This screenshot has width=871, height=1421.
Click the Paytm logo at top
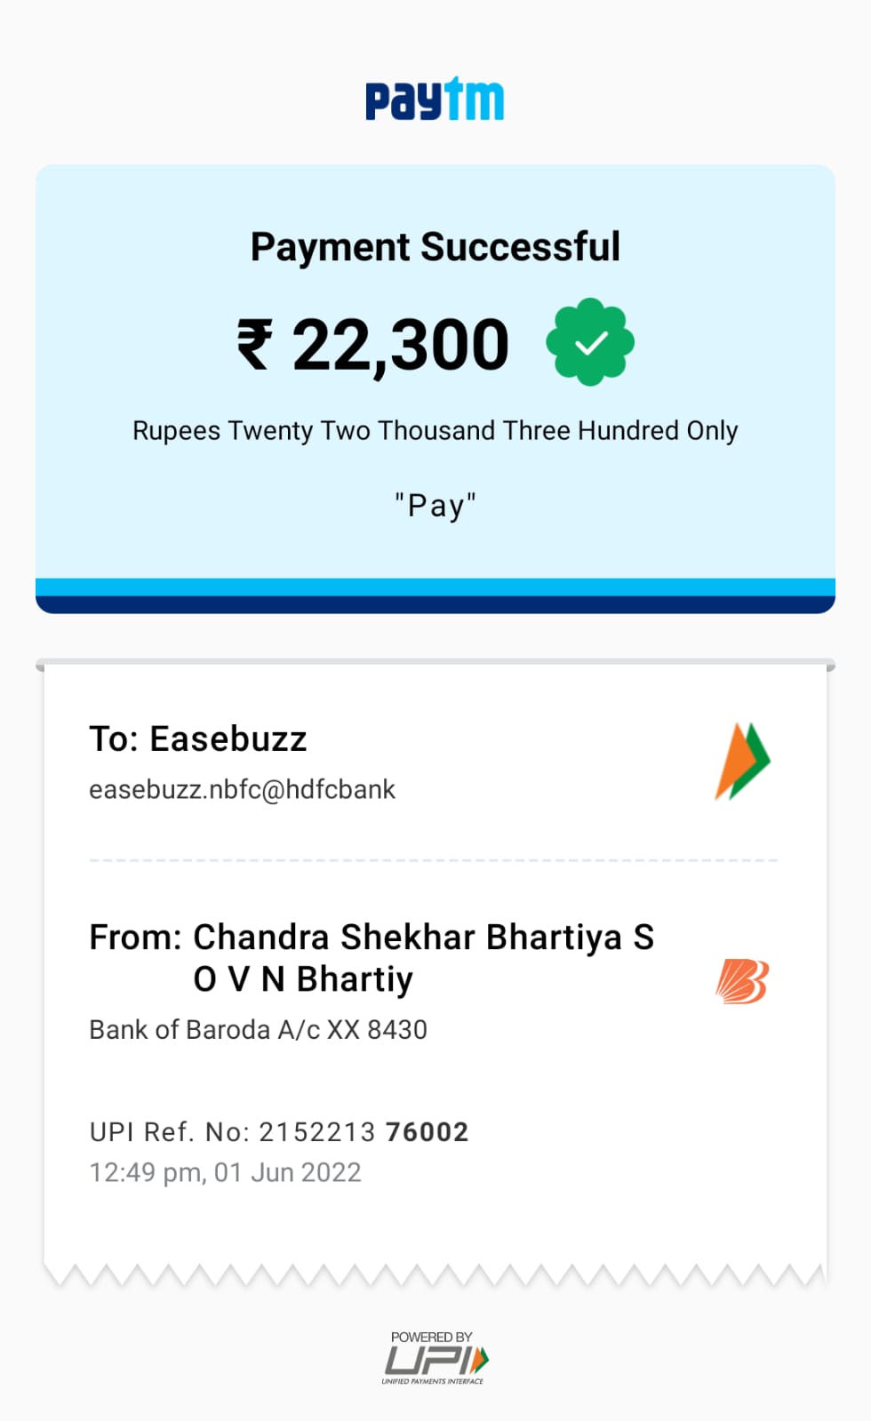click(x=435, y=100)
